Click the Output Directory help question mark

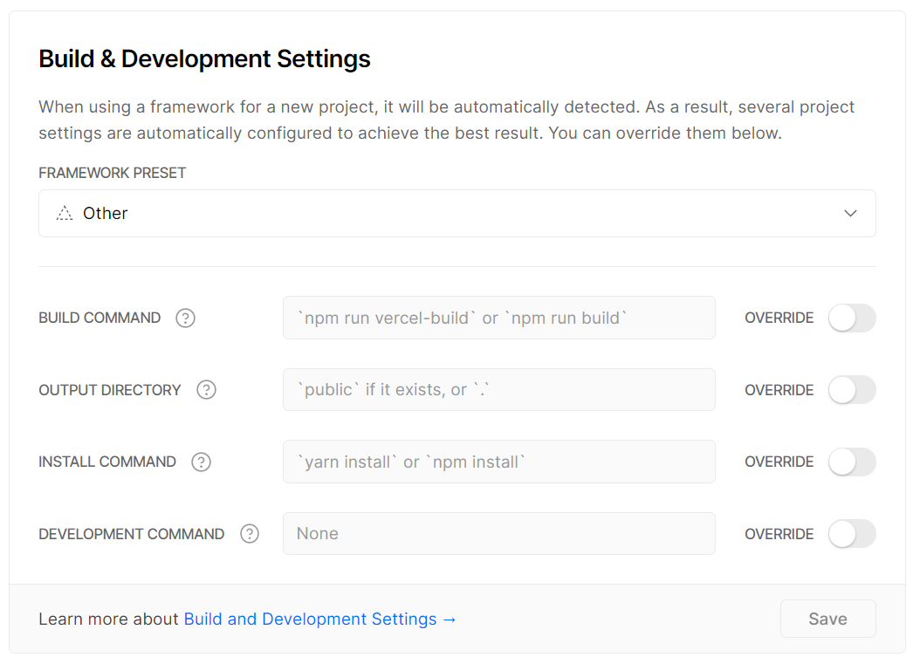[206, 390]
